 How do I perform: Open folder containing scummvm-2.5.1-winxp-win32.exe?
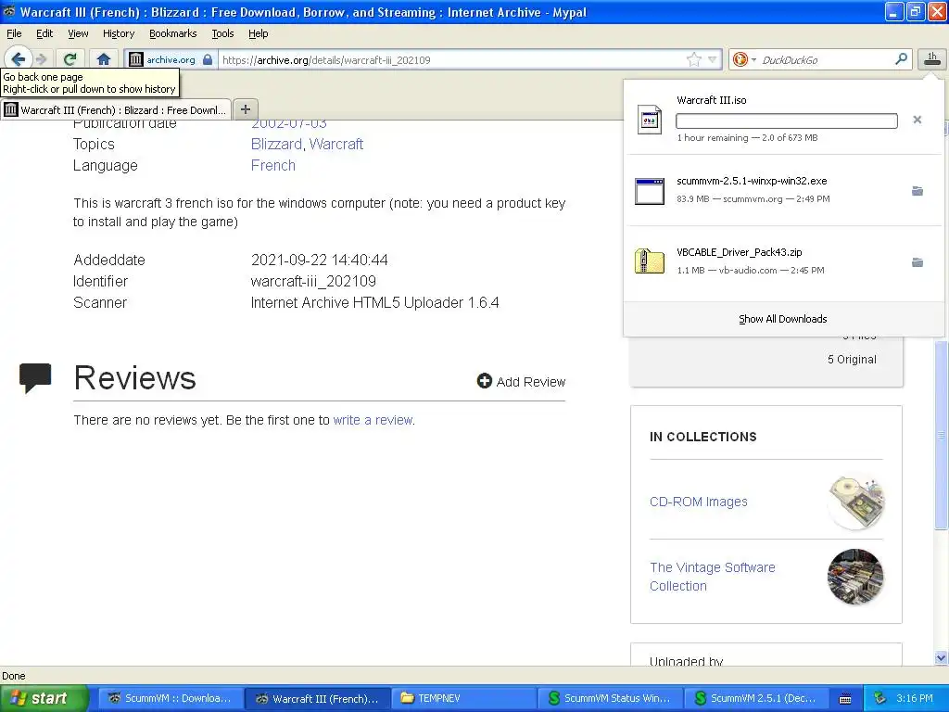click(917, 191)
